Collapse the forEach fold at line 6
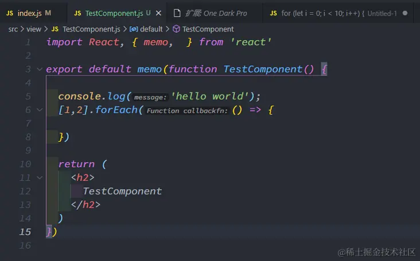This screenshot has width=420, height=261. coord(40,110)
